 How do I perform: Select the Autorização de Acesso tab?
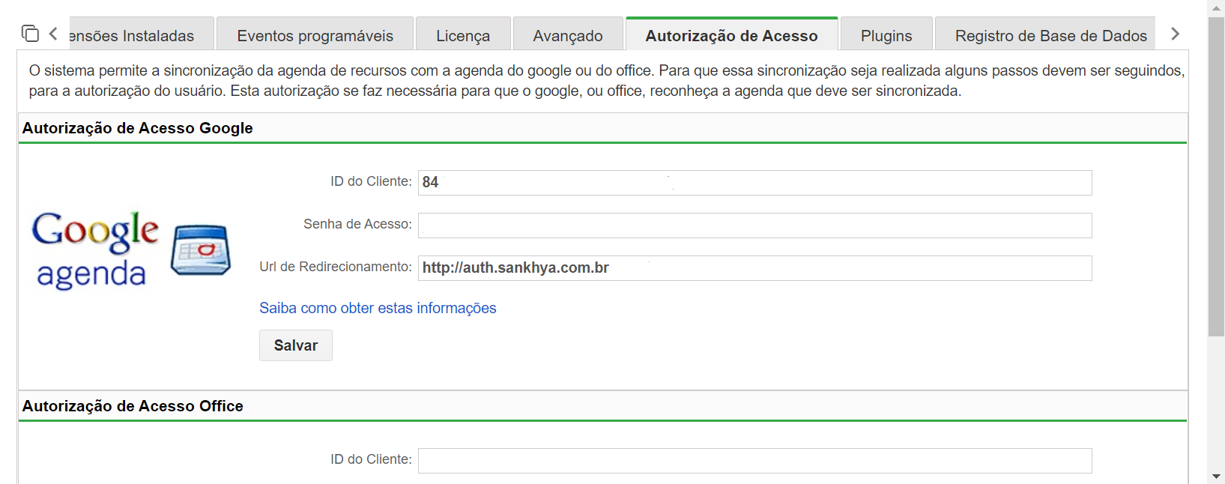point(732,34)
